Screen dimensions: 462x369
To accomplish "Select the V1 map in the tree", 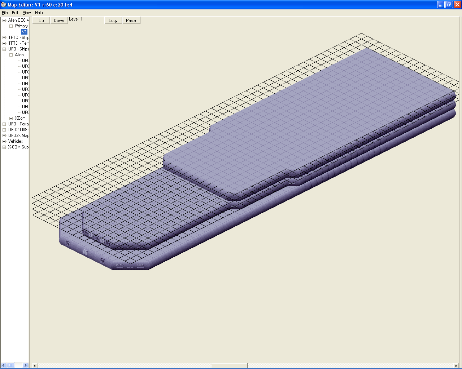I will [x=24, y=32].
